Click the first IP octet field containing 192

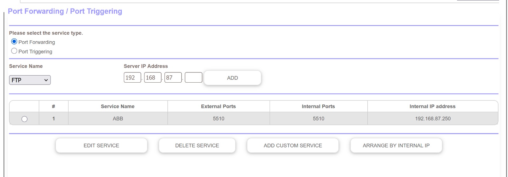(132, 78)
